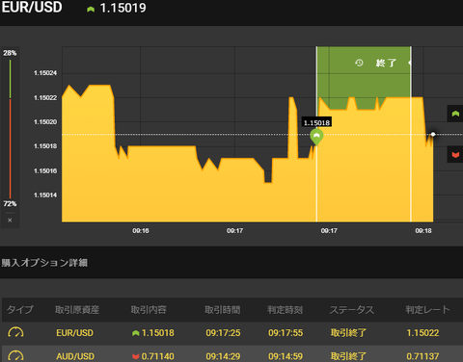Screen dimensions: 463x362
Task: Click the 判定レート column header
Action: [427, 310]
